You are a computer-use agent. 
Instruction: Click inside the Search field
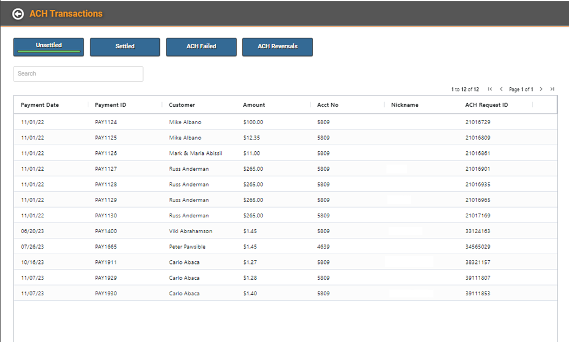78,74
